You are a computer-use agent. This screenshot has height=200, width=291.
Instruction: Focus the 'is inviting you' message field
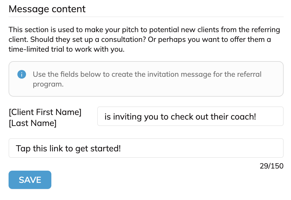pyautogui.click(x=190, y=116)
